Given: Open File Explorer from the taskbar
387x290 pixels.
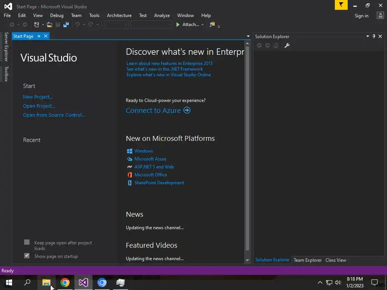Looking at the screenshot, I should pos(46,282).
